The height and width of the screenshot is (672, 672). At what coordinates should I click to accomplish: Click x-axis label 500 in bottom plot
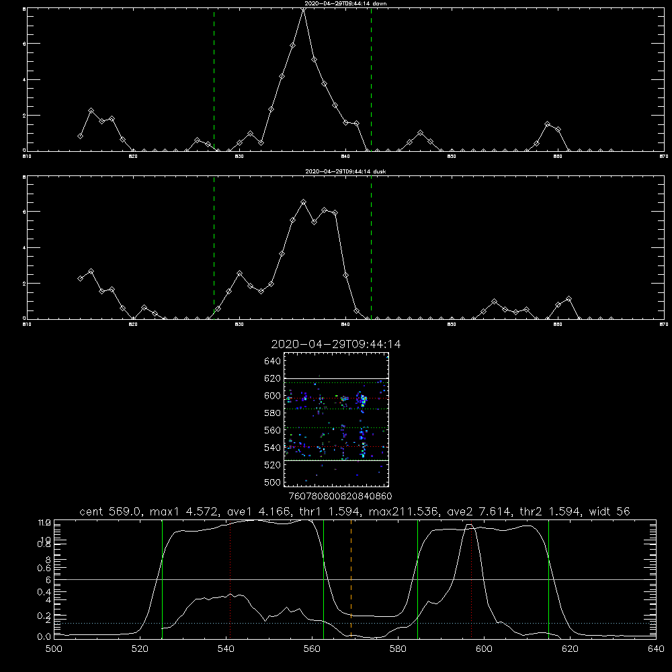point(54,649)
